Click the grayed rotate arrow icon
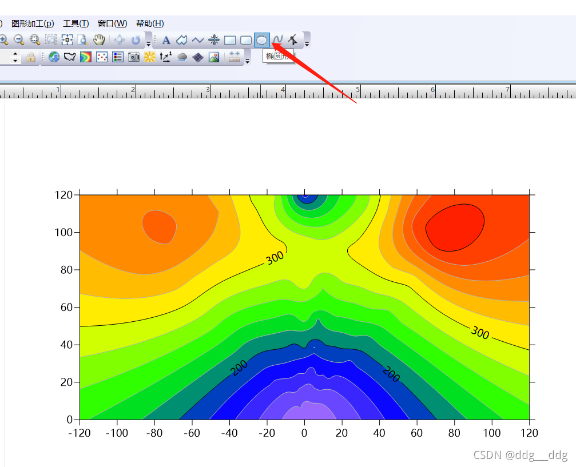 pyautogui.click(x=136, y=39)
